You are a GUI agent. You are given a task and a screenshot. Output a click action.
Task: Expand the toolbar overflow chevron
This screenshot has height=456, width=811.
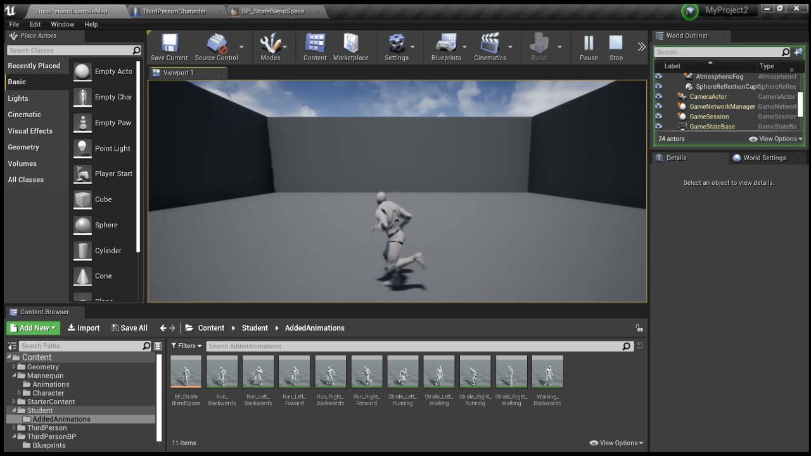641,47
